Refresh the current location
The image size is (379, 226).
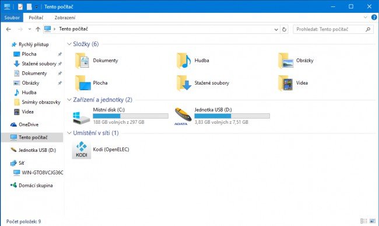click(x=285, y=29)
